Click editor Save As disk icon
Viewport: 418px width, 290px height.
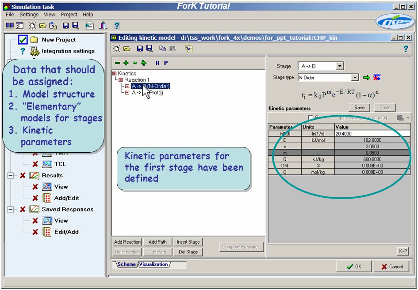150,49
